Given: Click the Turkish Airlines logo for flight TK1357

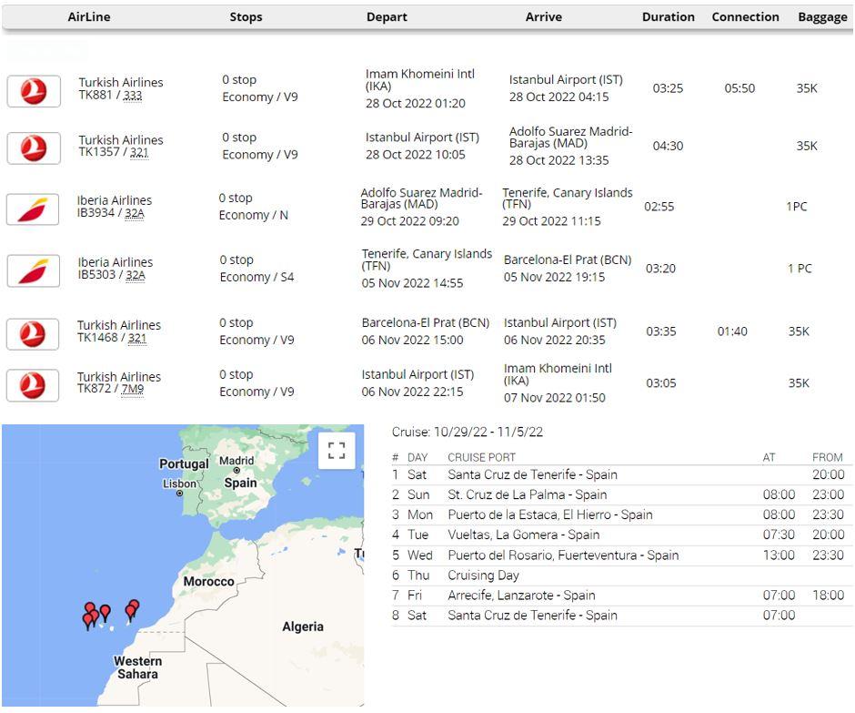Looking at the screenshot, I should click(x=34, y=148).
